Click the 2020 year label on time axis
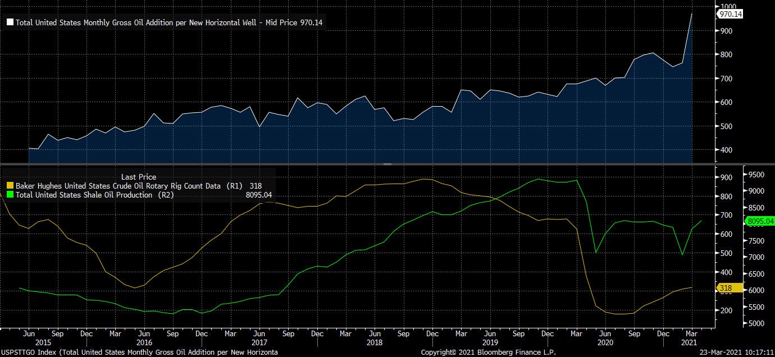Screen dimensions: 775x357 pos(605,342)
